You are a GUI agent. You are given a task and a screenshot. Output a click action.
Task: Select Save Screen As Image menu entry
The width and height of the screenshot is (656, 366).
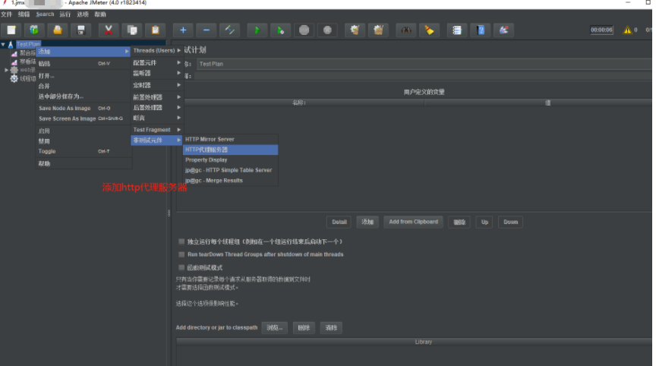(84, 118)
